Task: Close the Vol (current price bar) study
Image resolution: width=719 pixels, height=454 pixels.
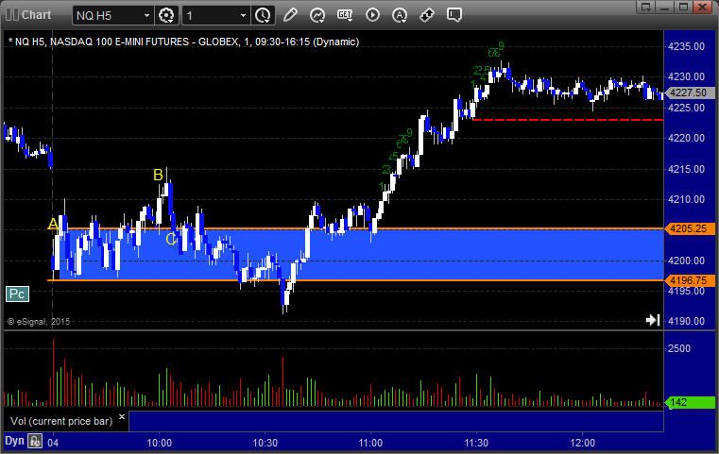Action: tap(122, 417)
